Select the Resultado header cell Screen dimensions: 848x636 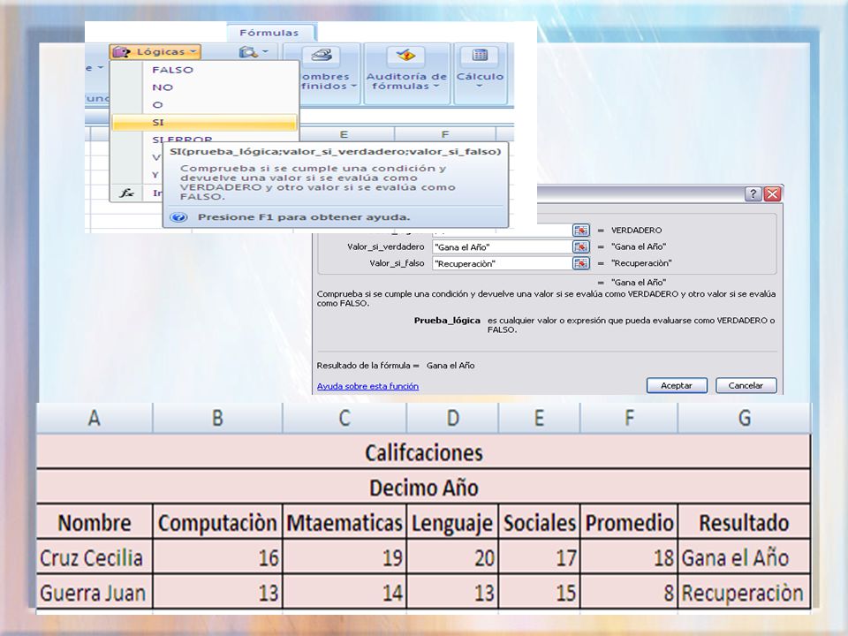coord(744,522)
